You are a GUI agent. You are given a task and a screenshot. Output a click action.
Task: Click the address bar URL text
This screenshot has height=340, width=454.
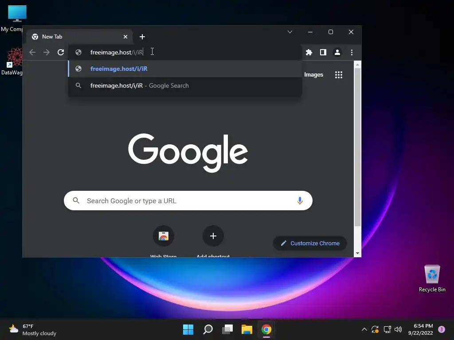pos(117,52)
